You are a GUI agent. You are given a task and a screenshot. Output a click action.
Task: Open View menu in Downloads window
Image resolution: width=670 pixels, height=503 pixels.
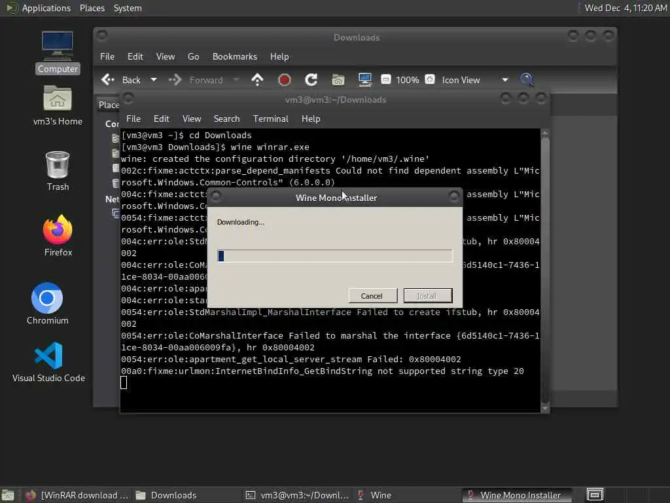click(166, 56)
